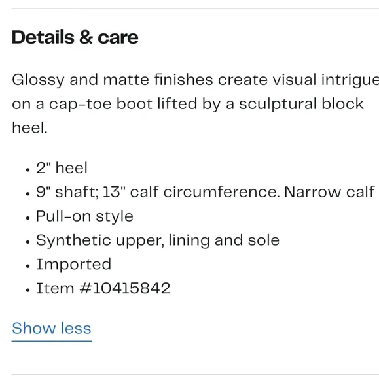
Task: Click item number #10415842
Action: (125, 288)
